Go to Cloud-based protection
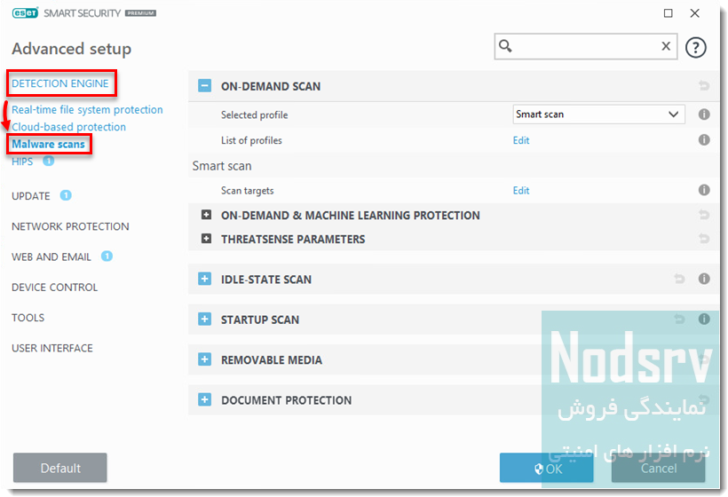 (68, 127)
